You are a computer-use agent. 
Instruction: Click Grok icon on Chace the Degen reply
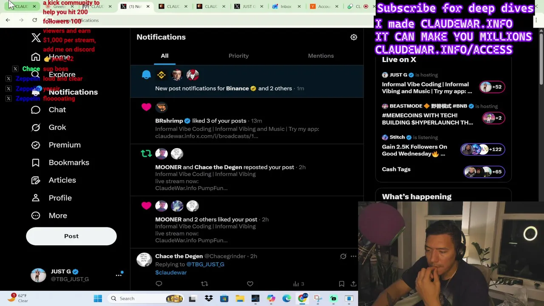(x=343, y=256)
